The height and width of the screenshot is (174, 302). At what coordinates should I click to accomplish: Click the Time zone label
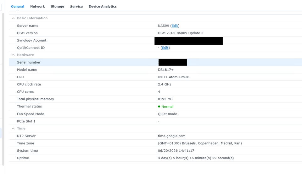coord(25,143)
